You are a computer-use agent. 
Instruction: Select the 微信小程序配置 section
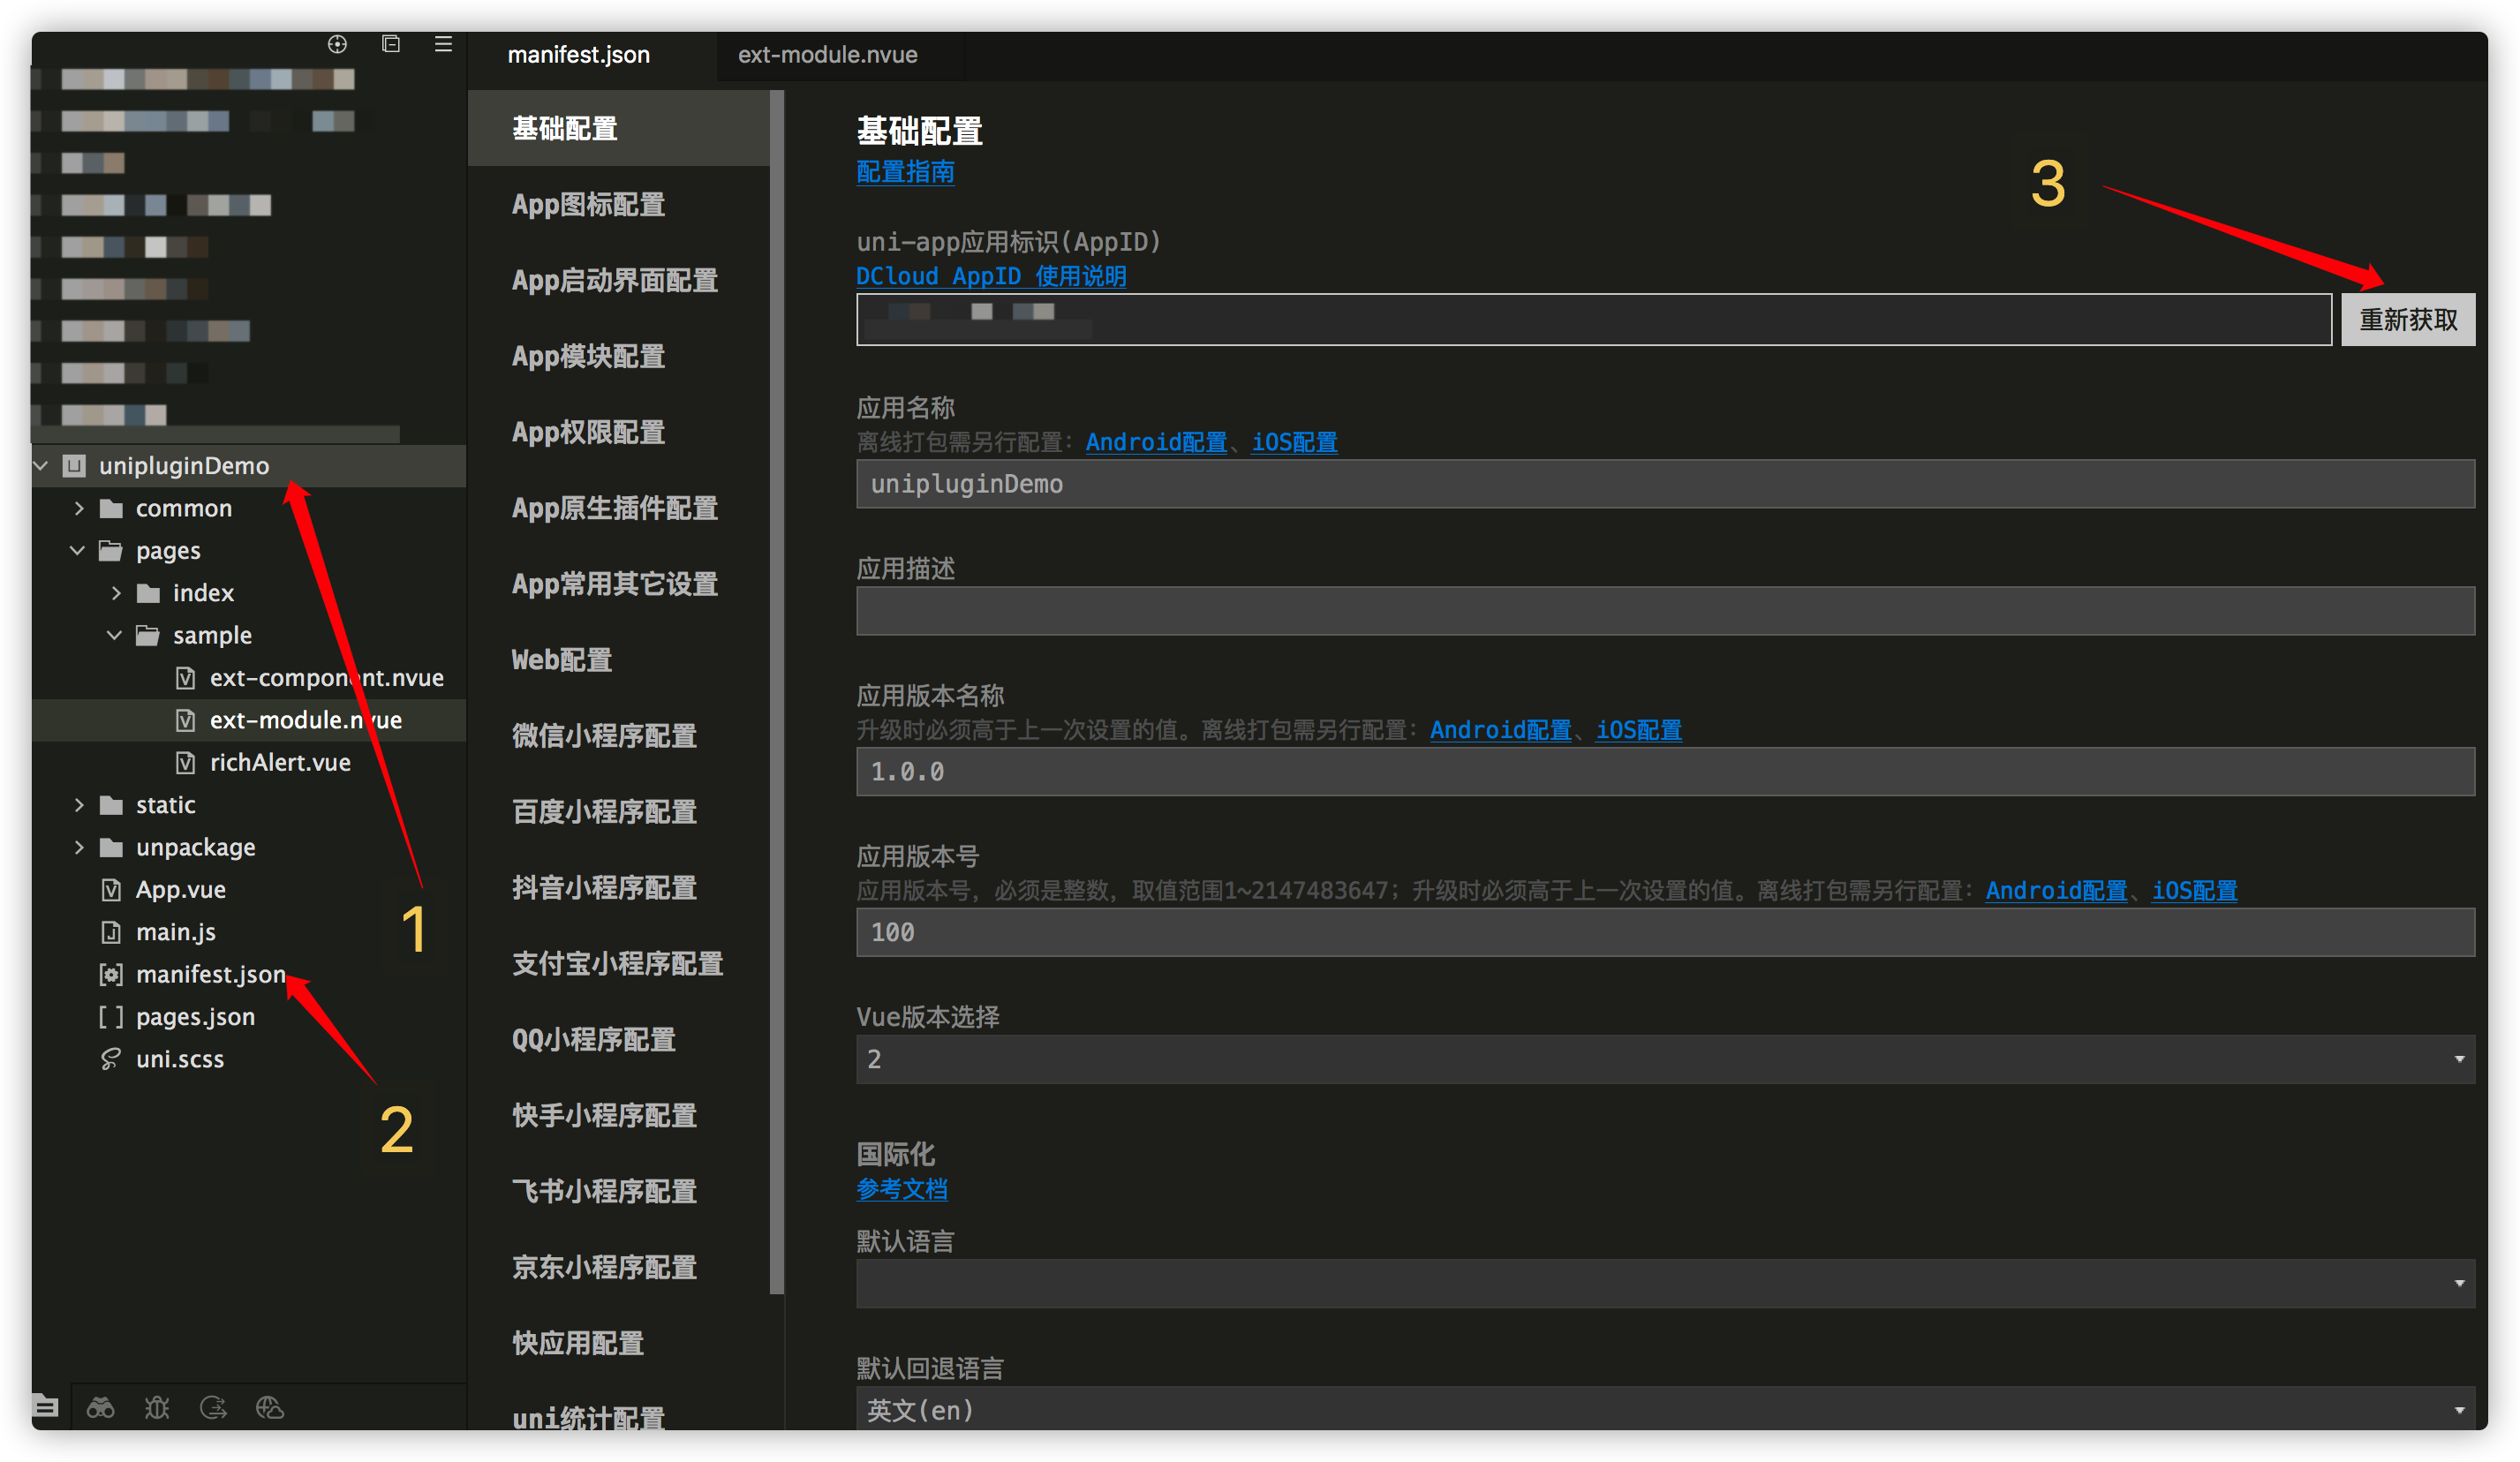[619, 736]
